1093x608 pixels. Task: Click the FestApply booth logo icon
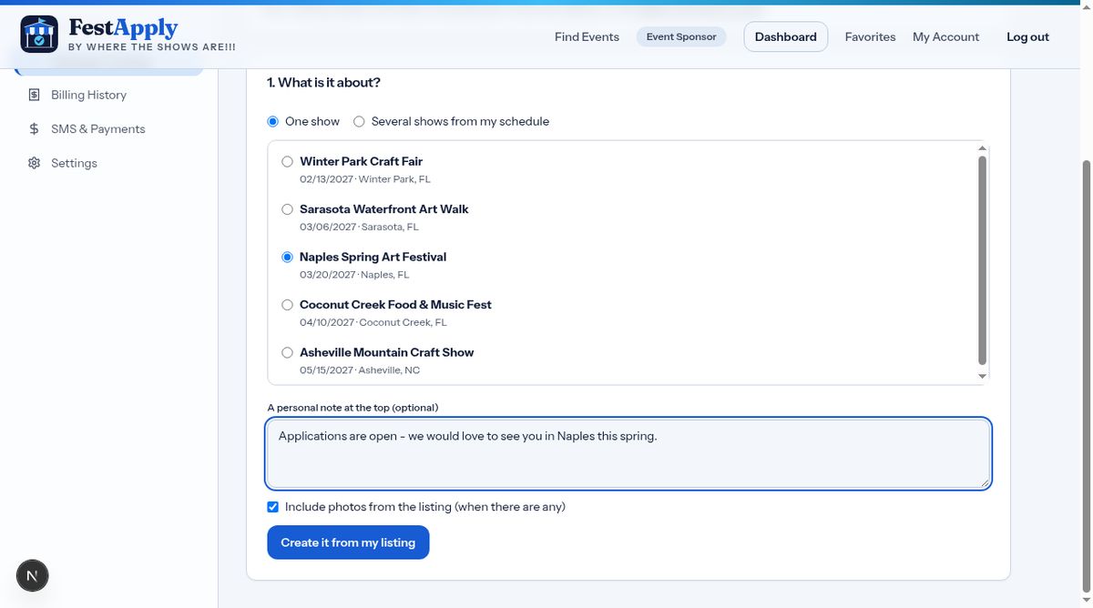coord(38,35)
